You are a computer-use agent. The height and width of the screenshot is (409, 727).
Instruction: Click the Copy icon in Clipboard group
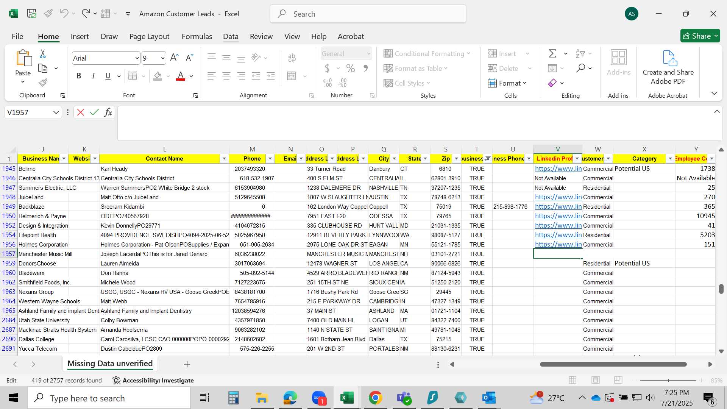(x=43, y=69)
